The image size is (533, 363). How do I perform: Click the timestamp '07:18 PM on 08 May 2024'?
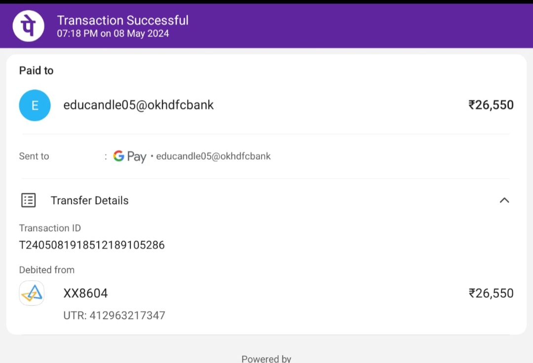pyautogui.click(x=113, y=34)
